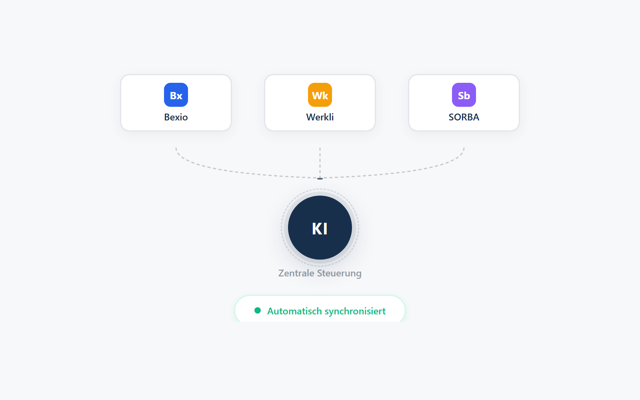Click the blue Bx Bexio icon
This screenshot has height=400, width=640.
[x=176, y=95]
